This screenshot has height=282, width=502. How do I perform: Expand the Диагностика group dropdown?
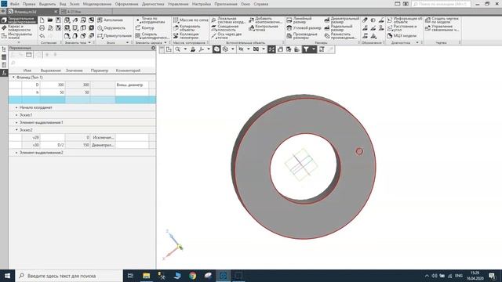(417, 42)
